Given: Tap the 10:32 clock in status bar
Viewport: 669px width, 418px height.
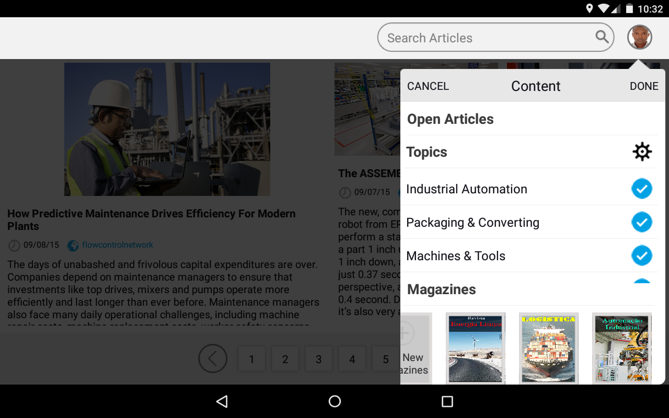Looking at the screenshot, I should point(650,9).
